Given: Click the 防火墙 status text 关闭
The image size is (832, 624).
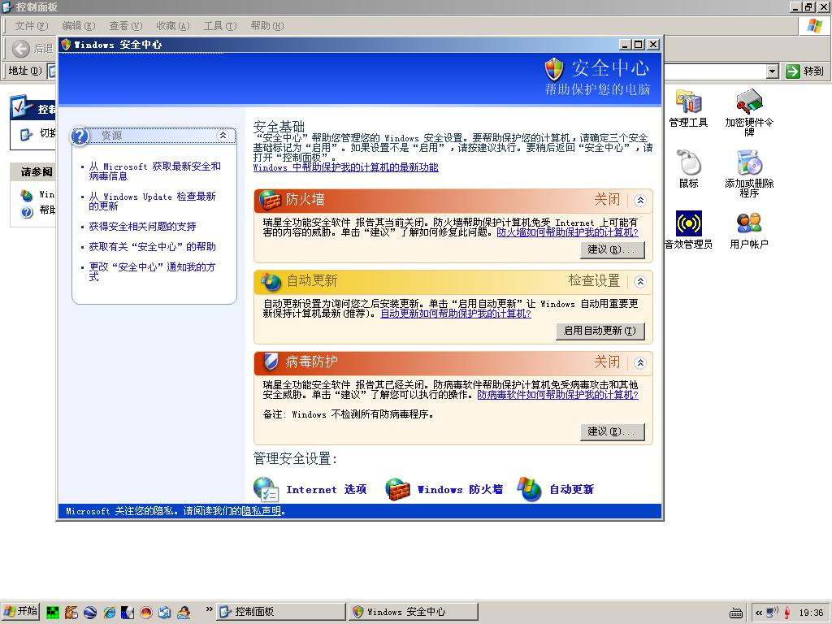Looking at the screenshot, I should point(607,200).
